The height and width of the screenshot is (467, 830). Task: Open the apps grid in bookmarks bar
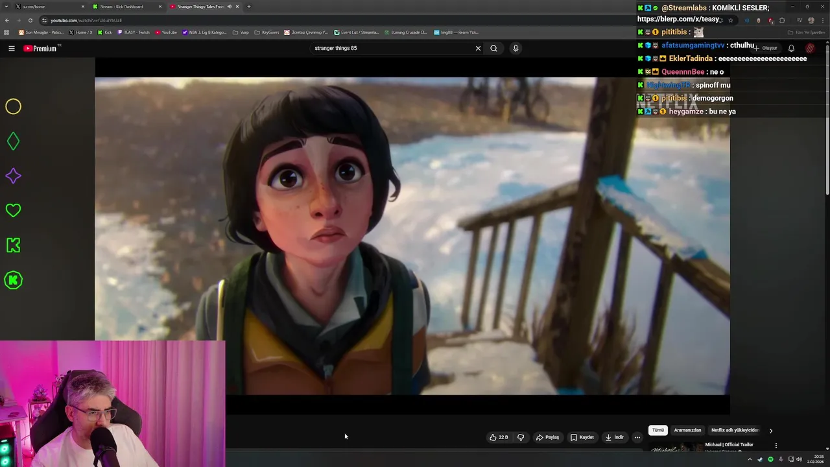pyautogui.click(x=6, y=32)
